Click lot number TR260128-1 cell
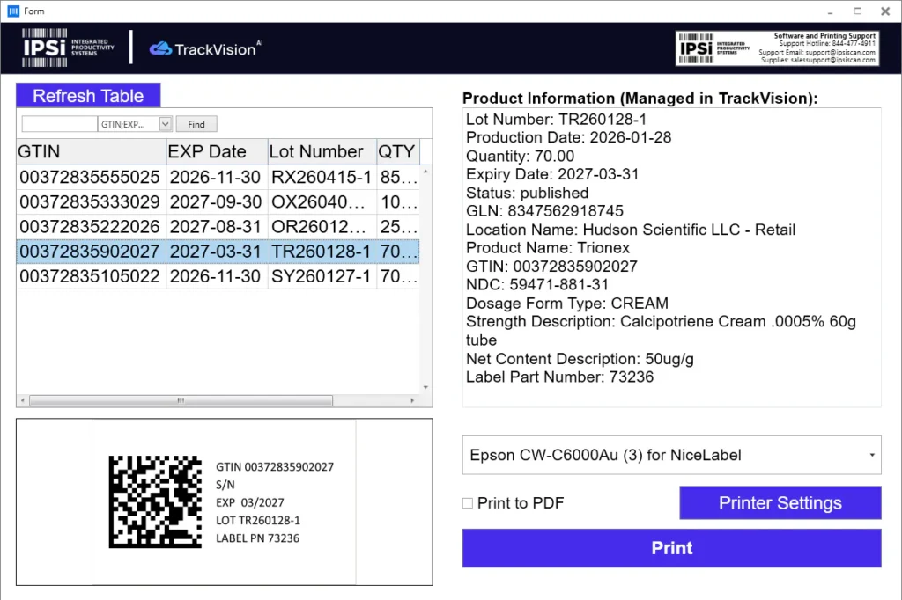 click(322, 251)
